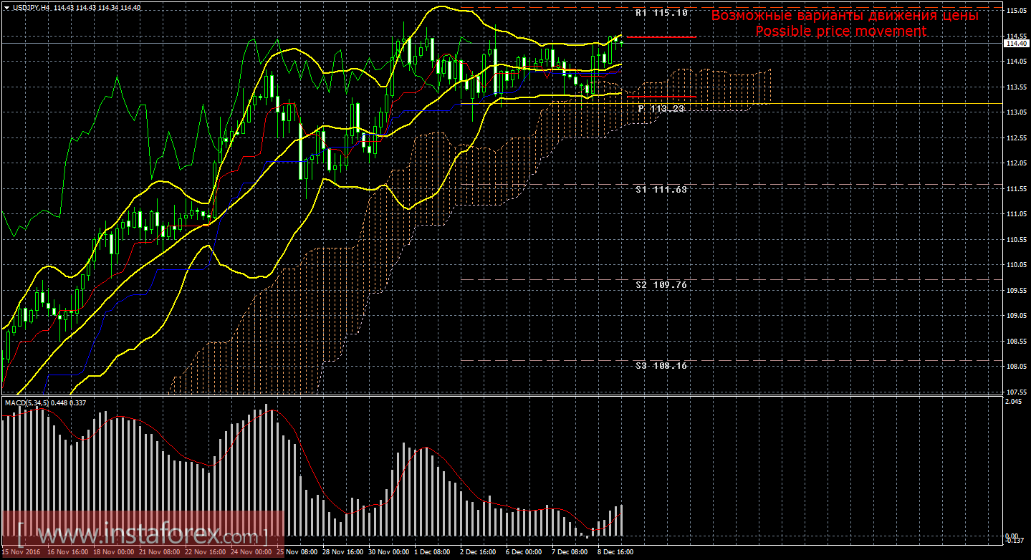Viewport: 1031px width, 560px height.
Task: Click the S1 111.63 support label
Action: (x=661, y=190)
